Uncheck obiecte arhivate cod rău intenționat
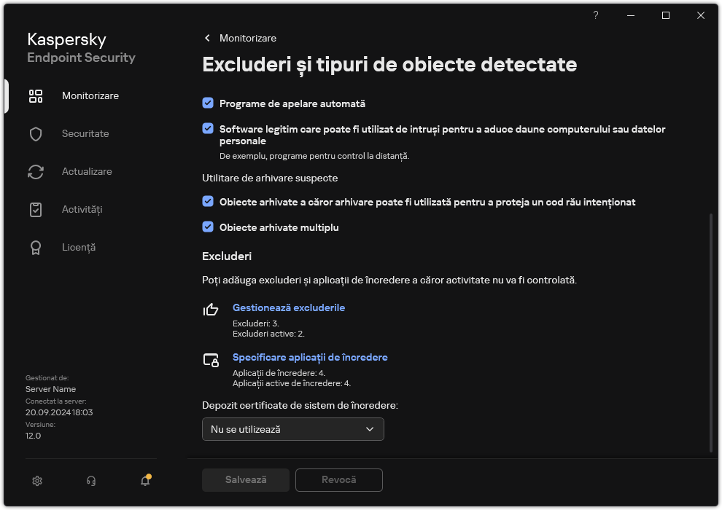This screenshot has width=722, height=510. tap(208, 202)
